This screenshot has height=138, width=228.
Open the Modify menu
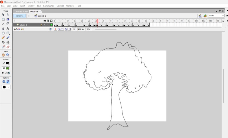[31, 6]
